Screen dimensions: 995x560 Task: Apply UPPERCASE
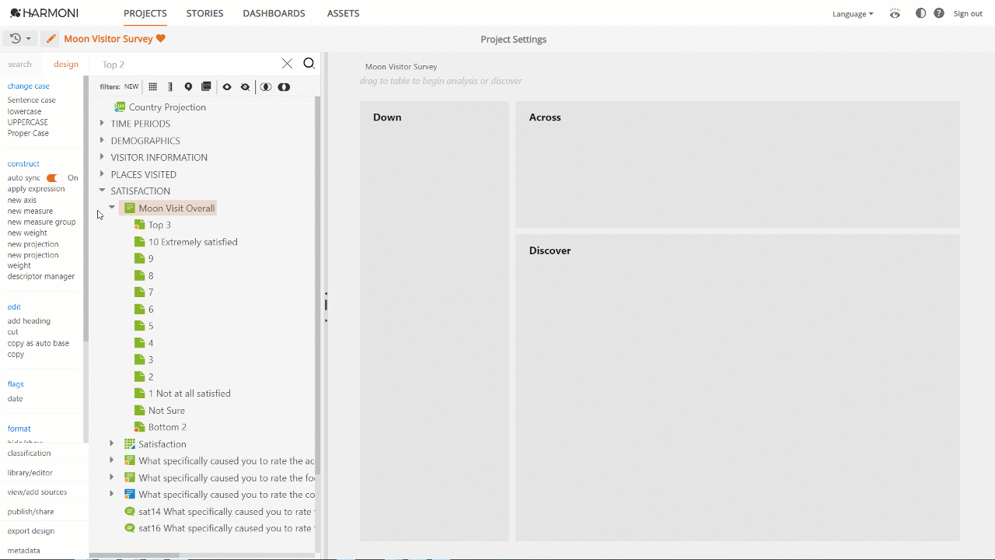click(x=27, y=122)
